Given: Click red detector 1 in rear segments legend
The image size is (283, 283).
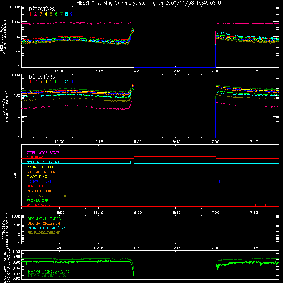Looking at the screenshot, I should tap(30, 82).
